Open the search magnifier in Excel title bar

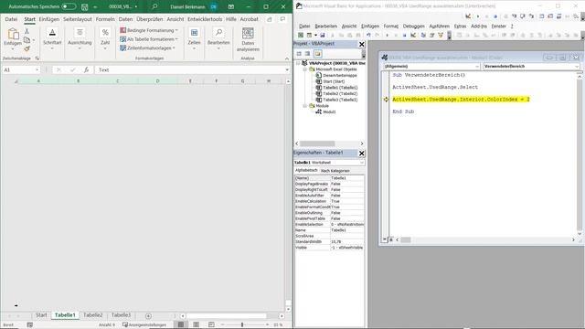pyautogui.click(x=154, y=6)
